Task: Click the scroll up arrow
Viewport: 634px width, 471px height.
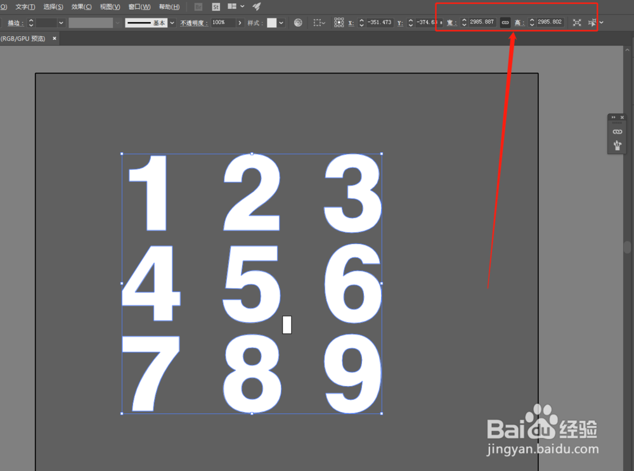Action: click(628, 50)
